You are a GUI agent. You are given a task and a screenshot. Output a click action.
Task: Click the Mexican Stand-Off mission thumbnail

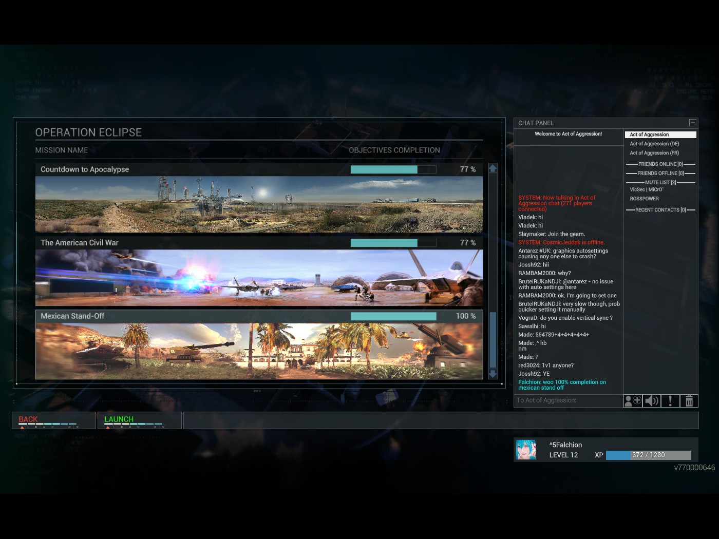click(259, 351)
